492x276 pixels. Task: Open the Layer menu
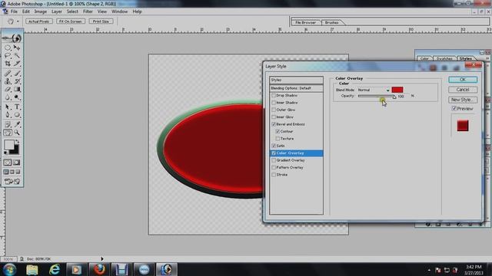[57, 11]
